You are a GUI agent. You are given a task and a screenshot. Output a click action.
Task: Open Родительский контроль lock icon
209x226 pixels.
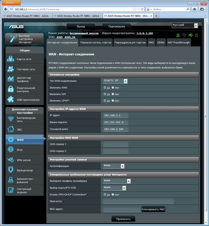[x=11, y=89]
